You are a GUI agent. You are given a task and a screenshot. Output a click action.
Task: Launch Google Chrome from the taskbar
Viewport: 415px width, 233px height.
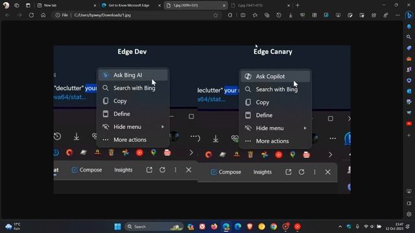tap(274, 227)
